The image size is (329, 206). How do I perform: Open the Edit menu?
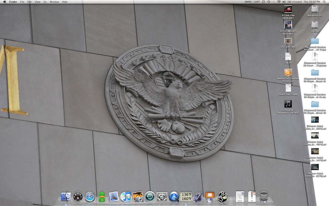(x=29, y=2)
